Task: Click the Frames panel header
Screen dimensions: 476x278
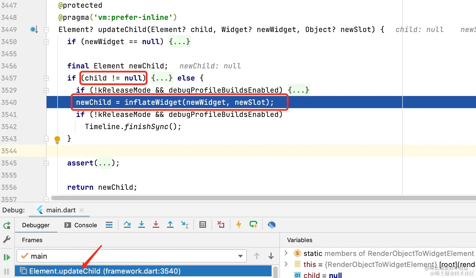Action: coord(32,240)
